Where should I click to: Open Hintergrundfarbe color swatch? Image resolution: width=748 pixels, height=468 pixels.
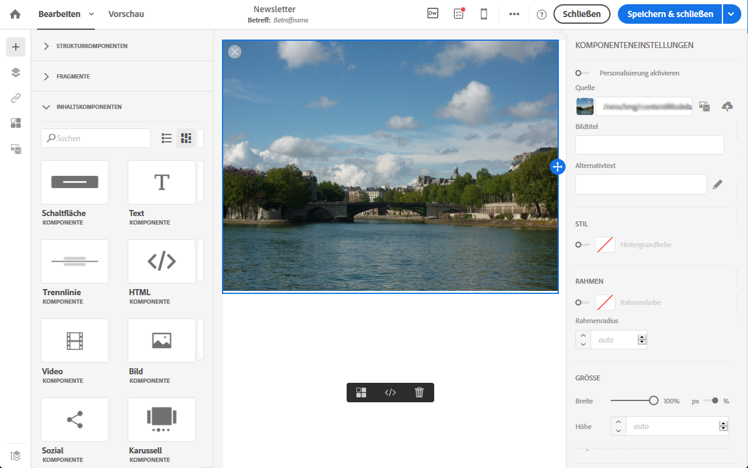pyautogui.click(x=604, y=245)
